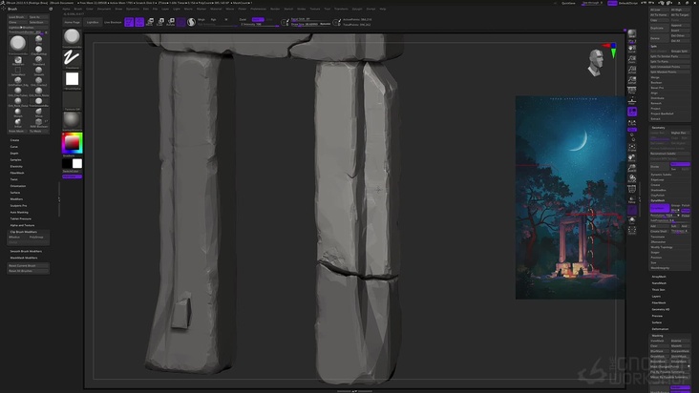Choose the Orb_Cracks brush
The height and width of the screenshot is (393, 699).
coord(39,80)
